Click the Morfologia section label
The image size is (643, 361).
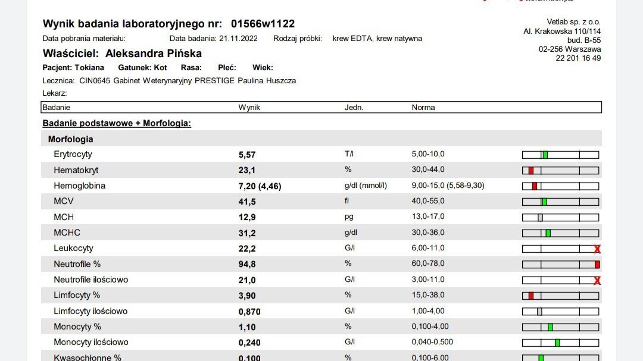point(70,139)
